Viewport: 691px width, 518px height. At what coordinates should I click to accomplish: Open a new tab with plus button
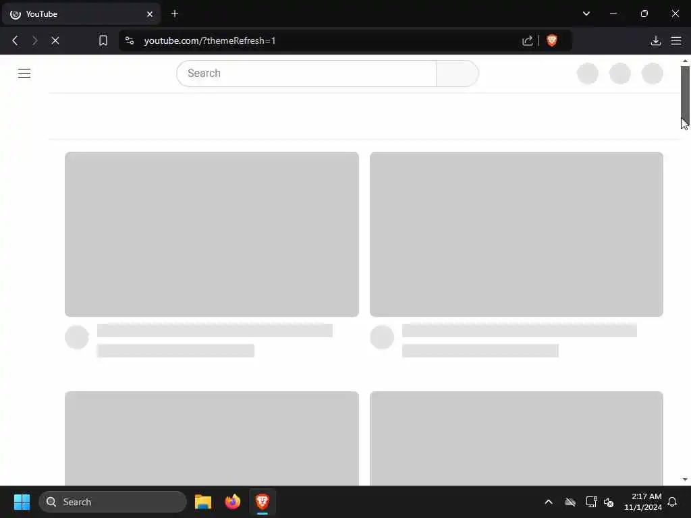[175, 13]
